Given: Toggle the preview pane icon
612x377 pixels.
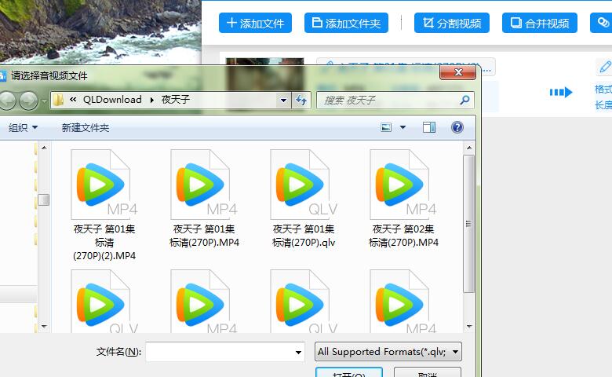Looking at the screenshot, I should 429,127.
